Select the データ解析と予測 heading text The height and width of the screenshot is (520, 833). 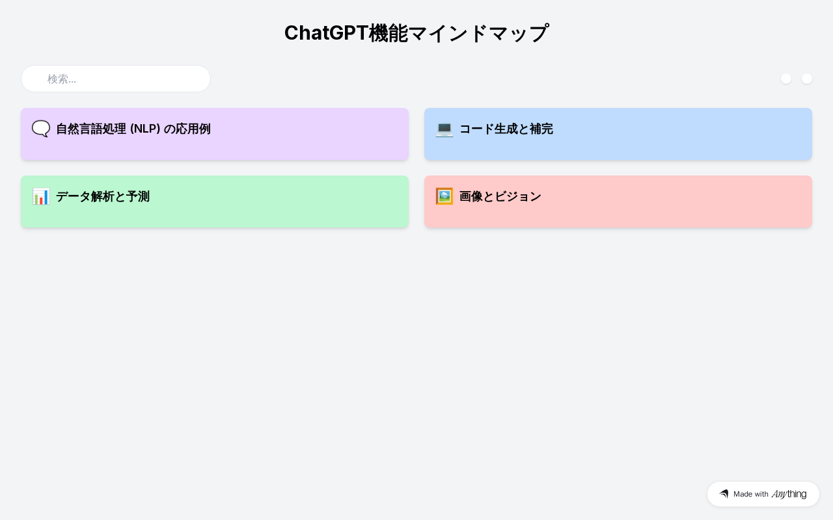point(103,196)
